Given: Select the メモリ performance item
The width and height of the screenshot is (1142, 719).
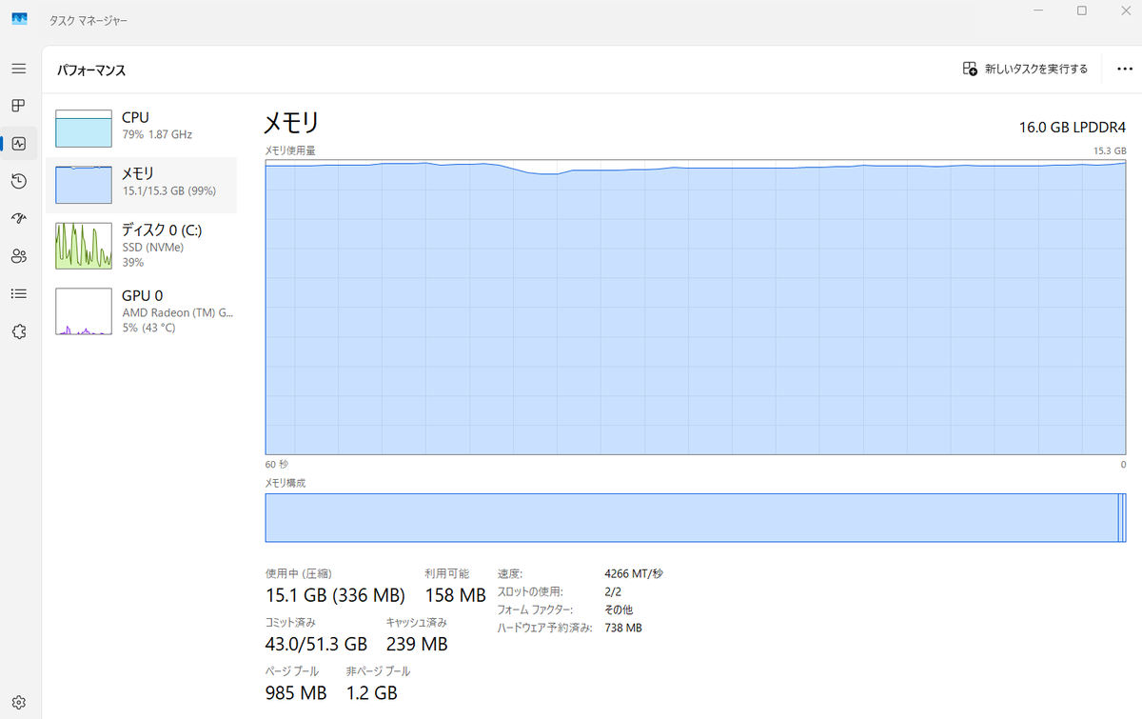Looking at the screenshot, I should point(141,184).
